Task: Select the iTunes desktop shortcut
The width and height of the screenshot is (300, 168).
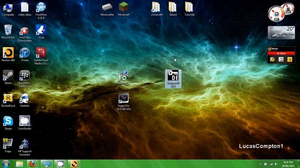Action: tap(25, 55)
